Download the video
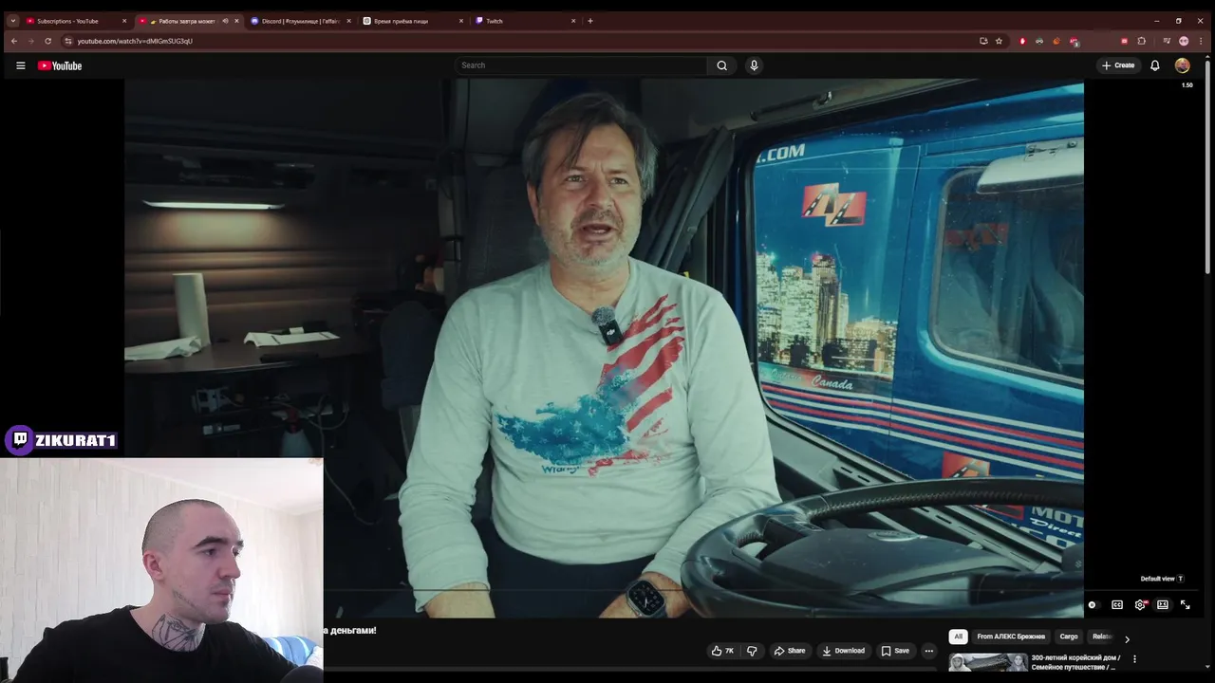Viewport: 1215px width, 683px height. coord(844,651)
